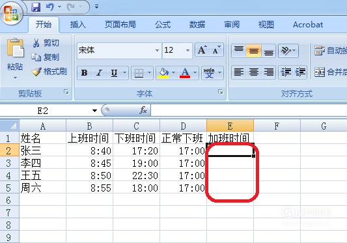
Task: Open the 剪贴板 dialog launcher
Action: point(66,92)
